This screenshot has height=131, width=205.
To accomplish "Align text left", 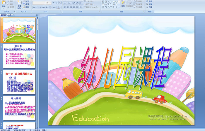I will coord(65,7).
